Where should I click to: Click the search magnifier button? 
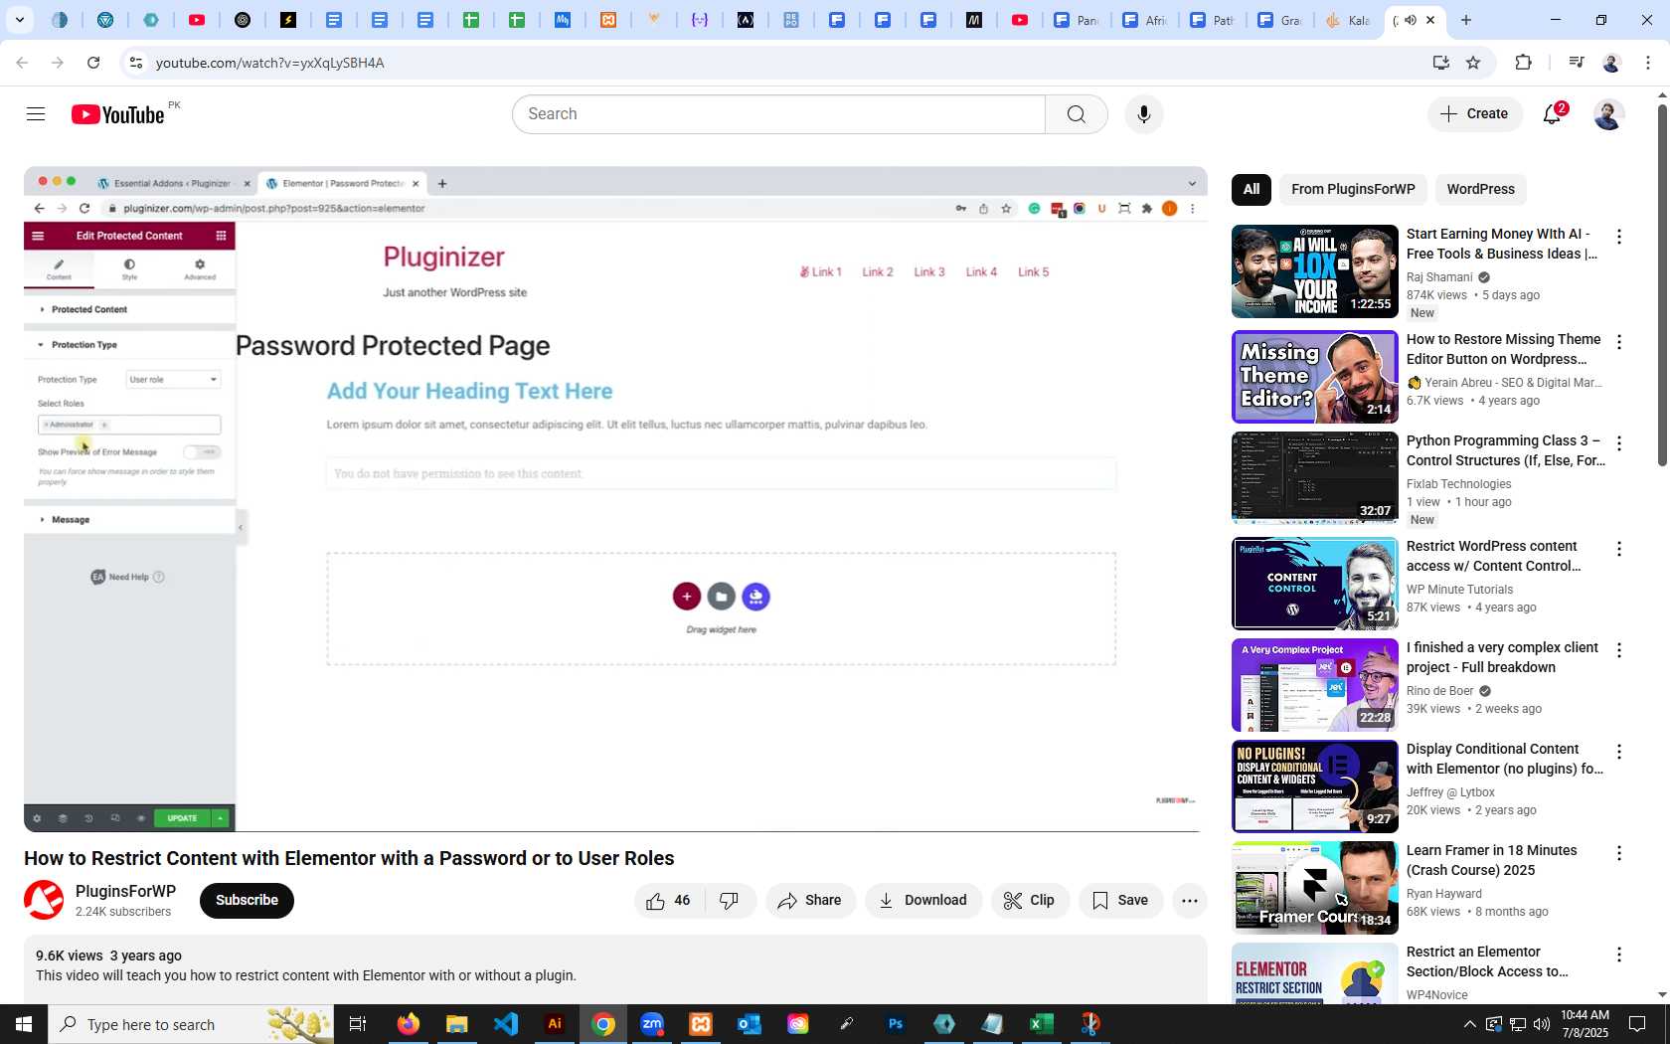click(x=1077, y=114)
